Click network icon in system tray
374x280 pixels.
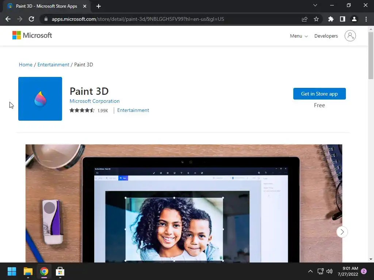(320, 271)
